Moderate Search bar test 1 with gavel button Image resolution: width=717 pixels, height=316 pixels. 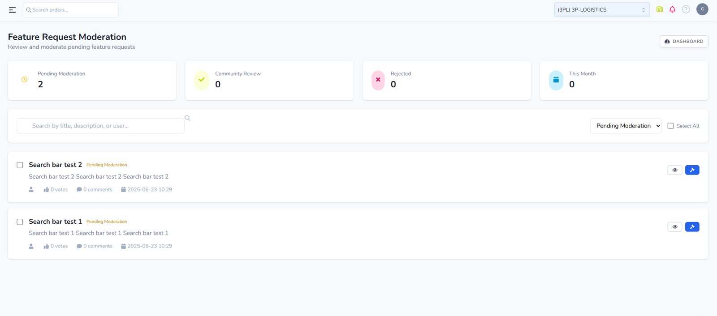pos(692,227)
